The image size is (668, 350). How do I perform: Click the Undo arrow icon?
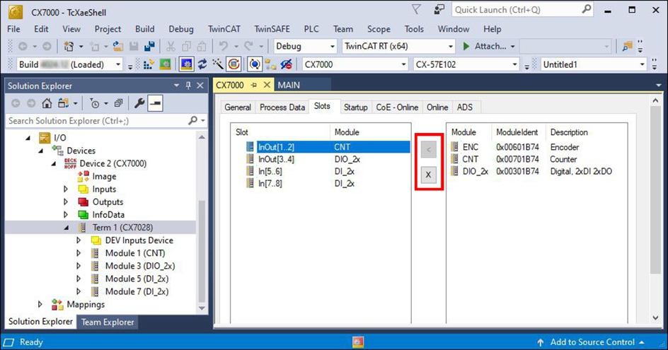click(x=223, y=46)
